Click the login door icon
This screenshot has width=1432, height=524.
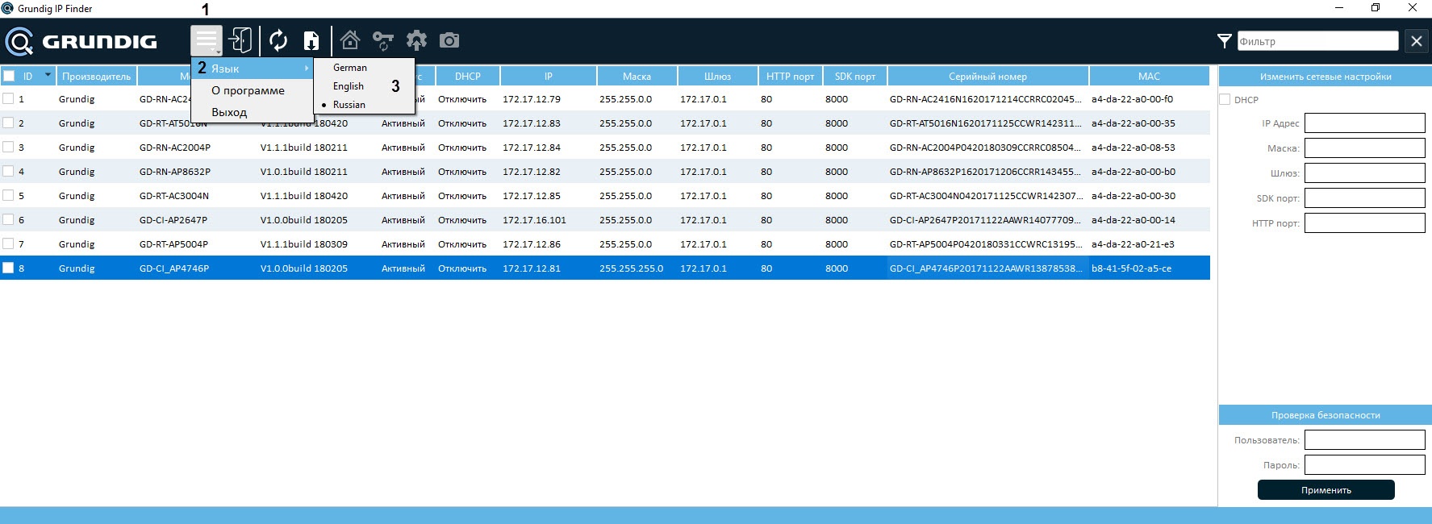(240, 40)
